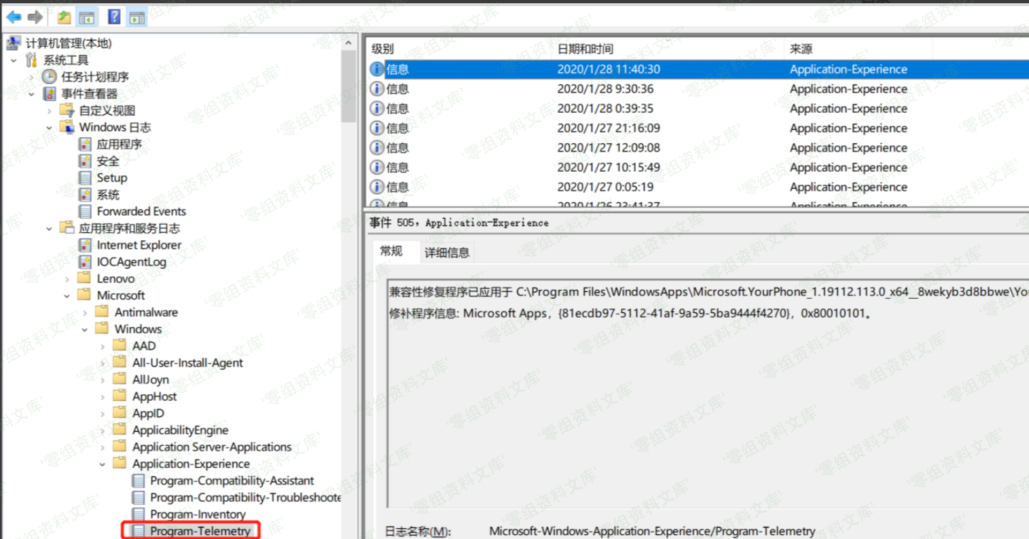The image size is (1029, 539).
Task: Click the 事件查看器 icon in tree
Action: [x=50, y=94]
